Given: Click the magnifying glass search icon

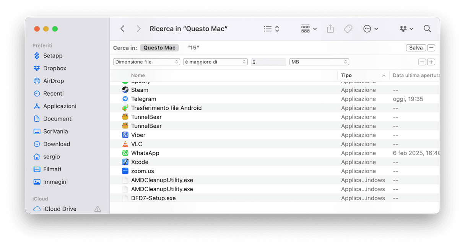Looking at the screenshot, I should [427, 29].
